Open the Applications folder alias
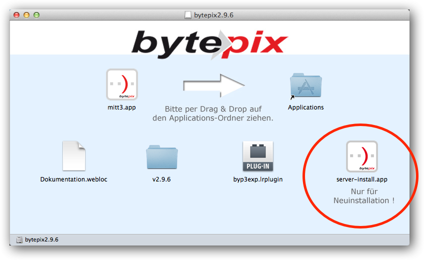The width and height of the screenshot is (424, 260). point(306,85)
